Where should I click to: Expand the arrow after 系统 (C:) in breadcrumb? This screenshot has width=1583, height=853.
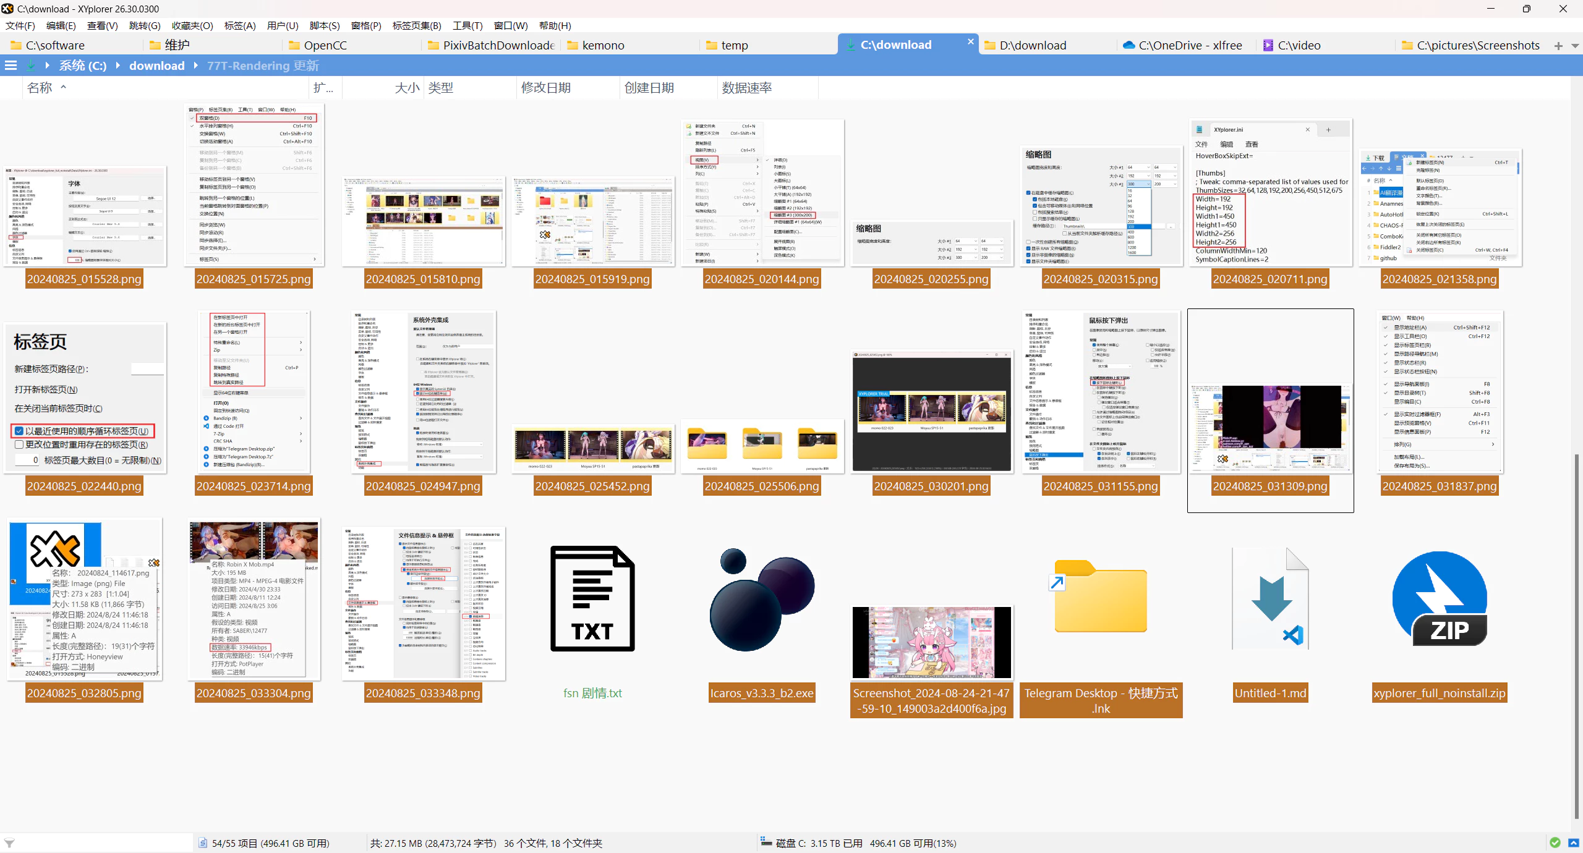tap(117, 66)
